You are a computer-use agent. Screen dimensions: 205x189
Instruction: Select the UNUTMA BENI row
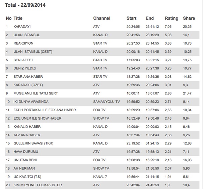point(25,160)
